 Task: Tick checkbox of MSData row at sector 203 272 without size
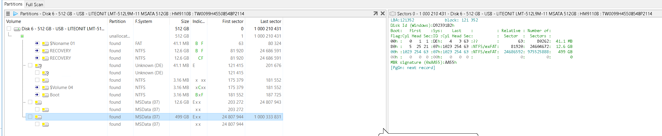click(x=37, y=109)
